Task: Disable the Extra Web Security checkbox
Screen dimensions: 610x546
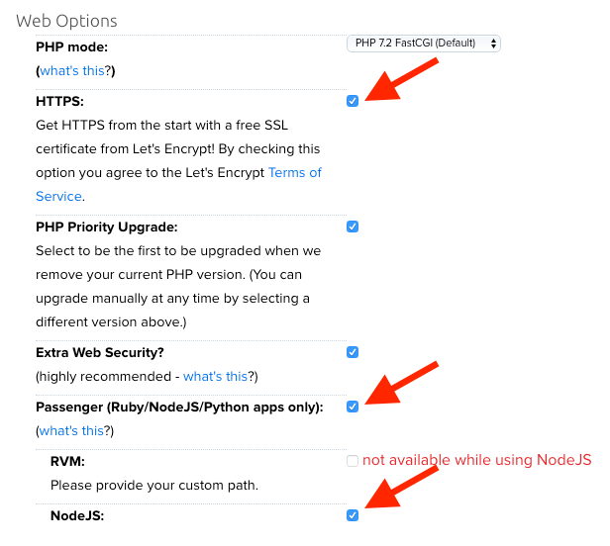Action: click(x=353, y=352)
